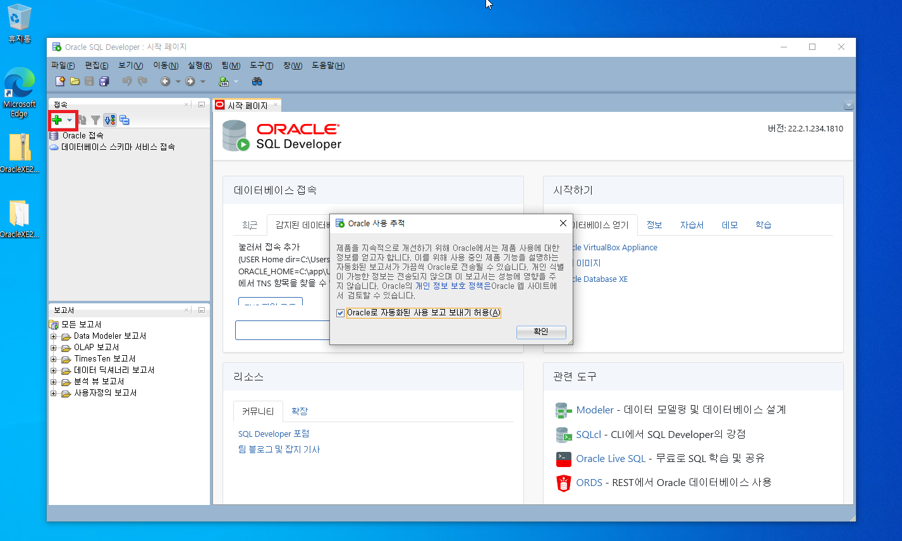
Task: Click the green plus new connection icon
Action: click(57, 120)
